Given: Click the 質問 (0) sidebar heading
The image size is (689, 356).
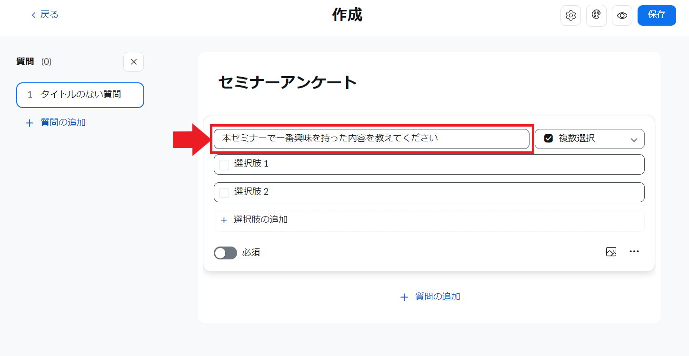Looking at the screenshot, I should pos(34,61).
